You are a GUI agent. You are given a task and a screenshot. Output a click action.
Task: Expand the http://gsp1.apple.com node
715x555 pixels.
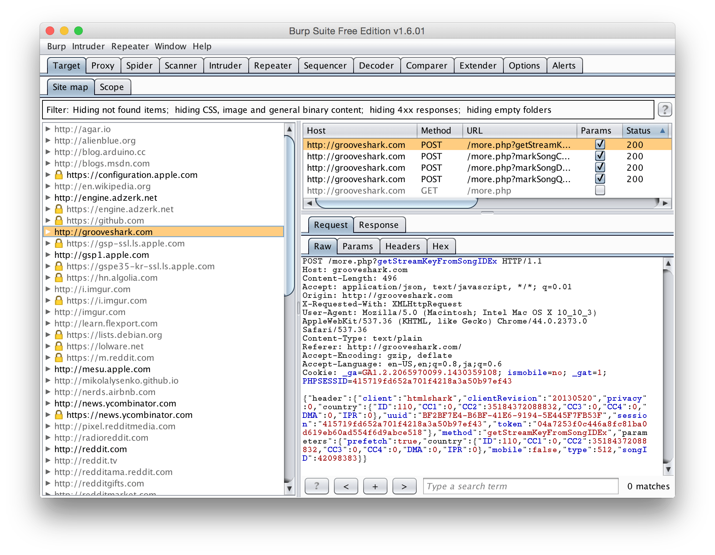(48, 255)
